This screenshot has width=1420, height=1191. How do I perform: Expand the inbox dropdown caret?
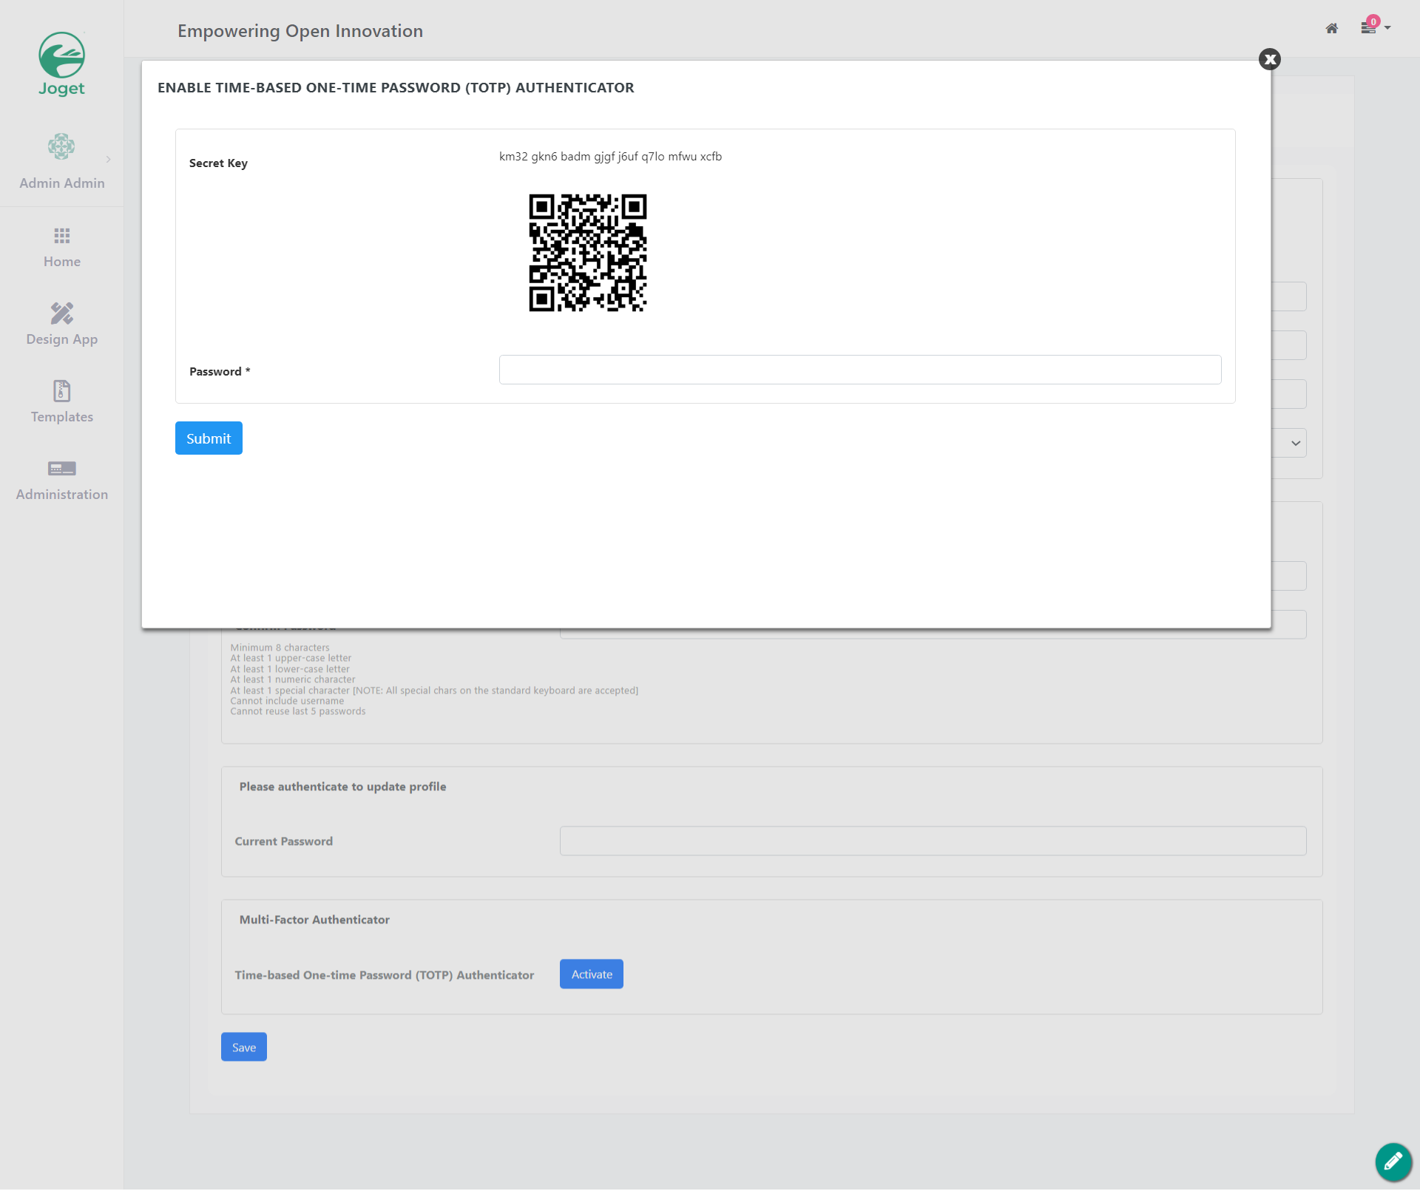tap(1387, 28)
